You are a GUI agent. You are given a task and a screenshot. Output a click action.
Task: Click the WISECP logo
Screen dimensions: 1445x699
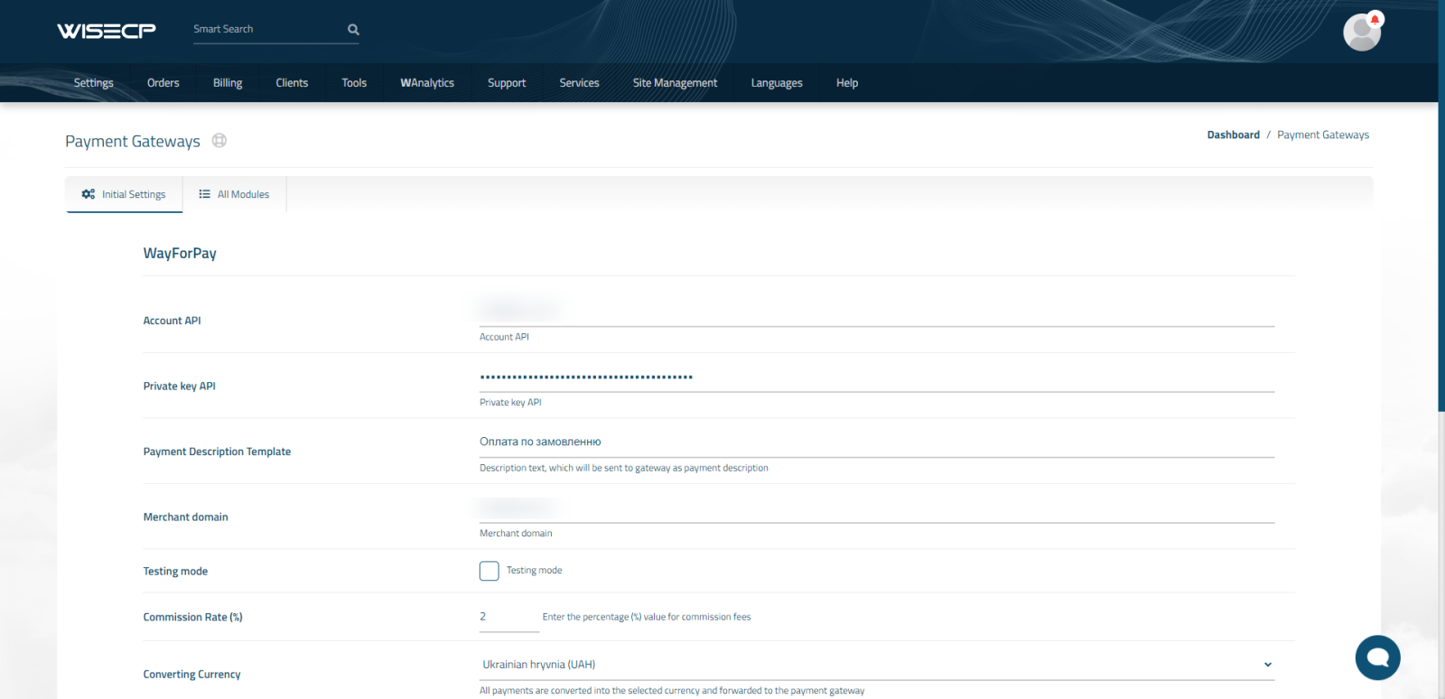(107, 31)
